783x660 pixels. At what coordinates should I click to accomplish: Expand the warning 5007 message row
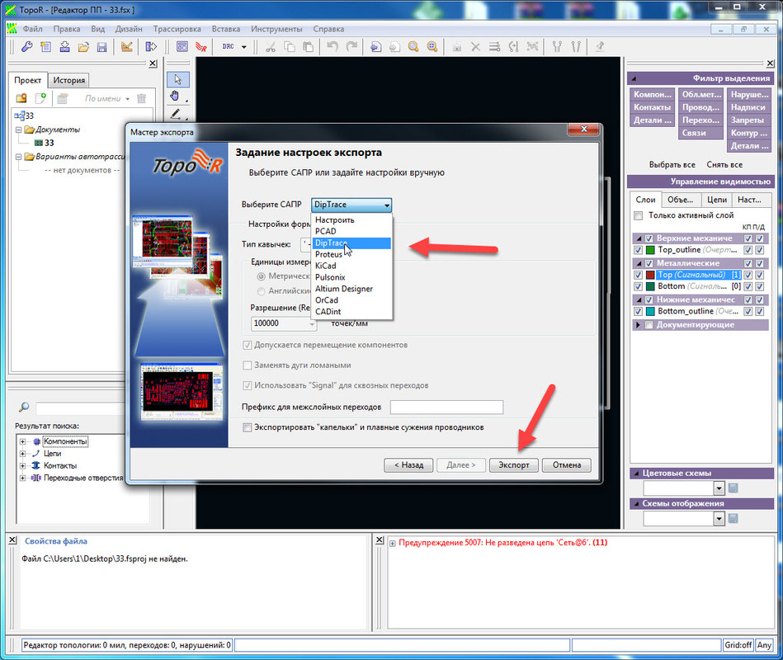pyautogui.click(x=393, y=544)
